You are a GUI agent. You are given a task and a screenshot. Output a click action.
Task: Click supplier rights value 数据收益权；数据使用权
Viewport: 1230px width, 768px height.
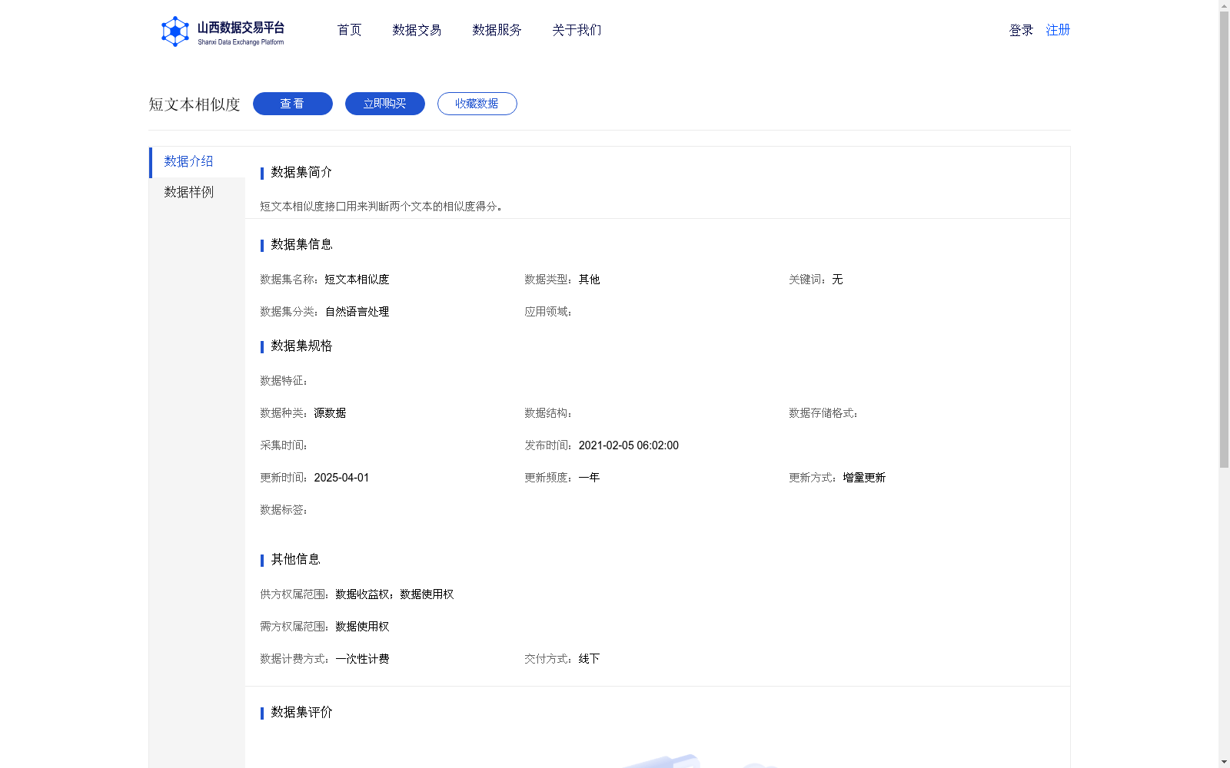point(394,594)
